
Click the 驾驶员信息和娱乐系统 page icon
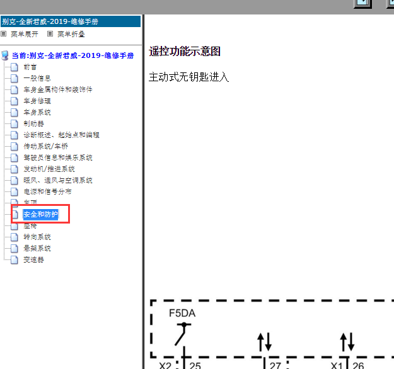14,157
